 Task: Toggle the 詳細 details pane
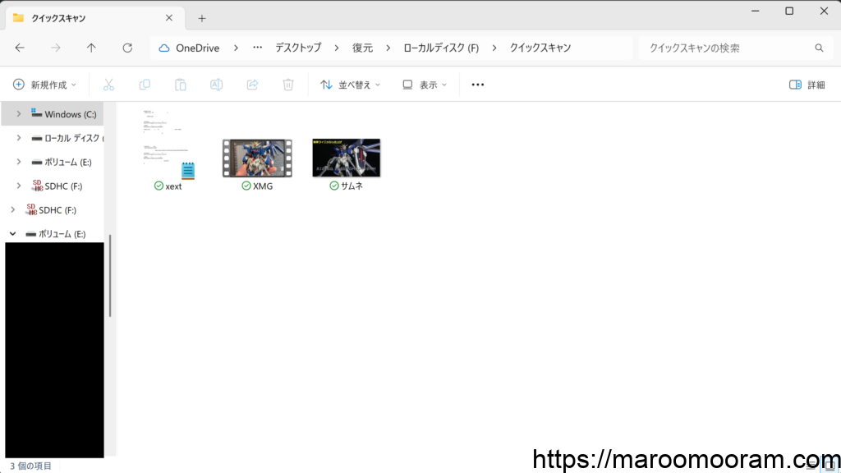coord(807,85)
